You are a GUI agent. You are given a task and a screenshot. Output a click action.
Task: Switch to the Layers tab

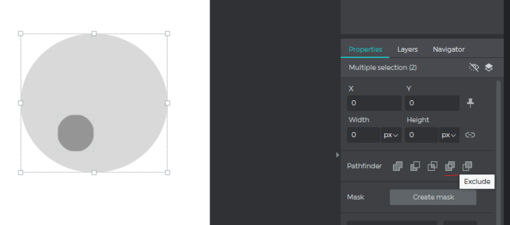[x=407, y=49]
